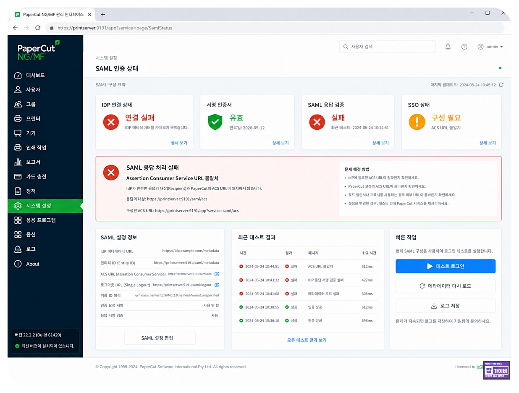Click the About info icon
Screen dimensions: 519x393
(18, 264)
